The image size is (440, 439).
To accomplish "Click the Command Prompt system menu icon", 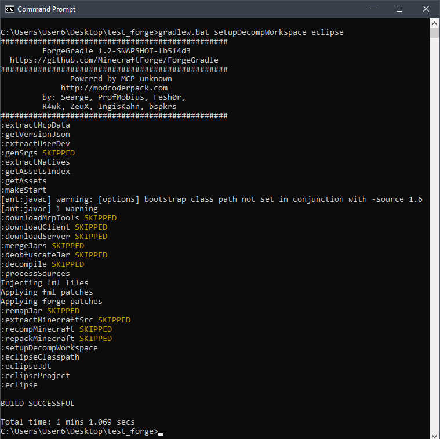I will pos(9,9).
